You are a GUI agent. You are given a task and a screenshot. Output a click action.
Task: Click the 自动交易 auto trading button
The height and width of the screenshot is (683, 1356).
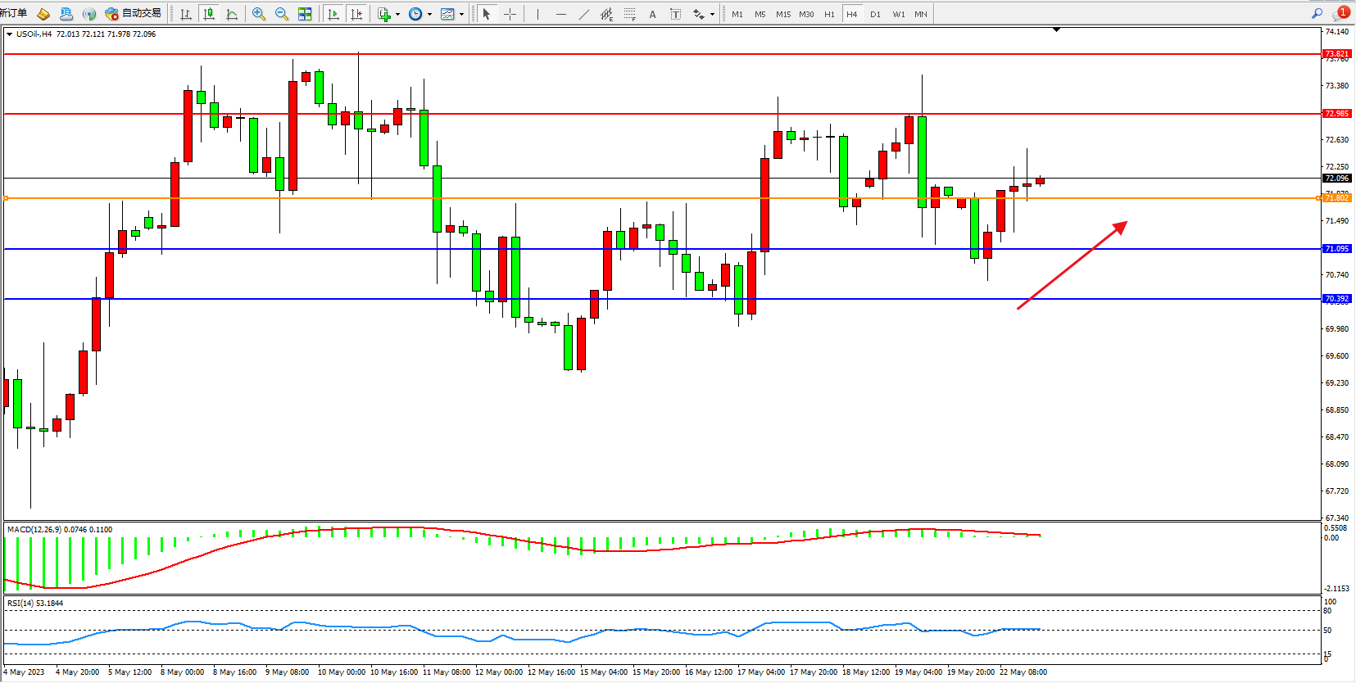134,13
